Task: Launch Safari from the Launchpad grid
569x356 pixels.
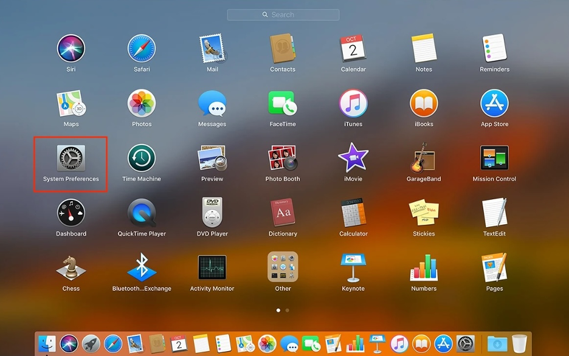Action: 142,48
